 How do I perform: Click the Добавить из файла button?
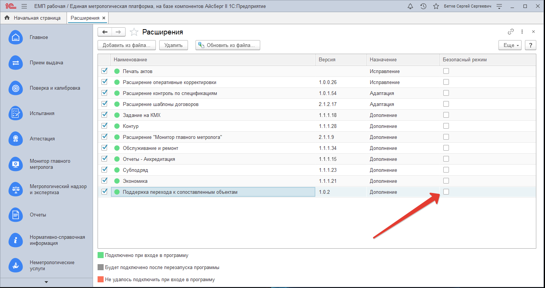coord(127,45)
